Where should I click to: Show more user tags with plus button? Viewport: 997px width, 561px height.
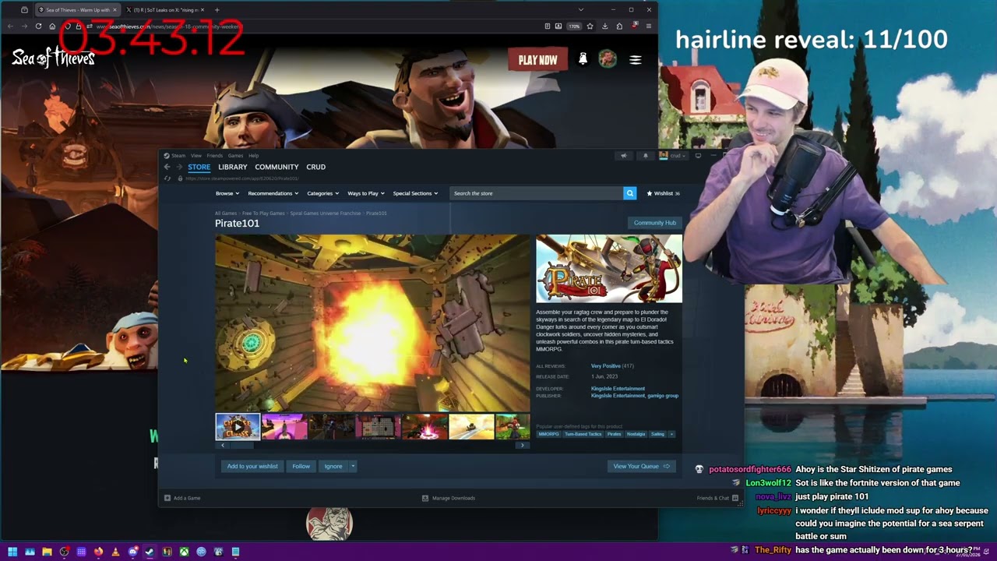point(671,434)
